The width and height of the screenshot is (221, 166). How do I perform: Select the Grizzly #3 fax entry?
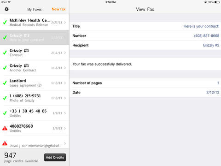(35, 37)
